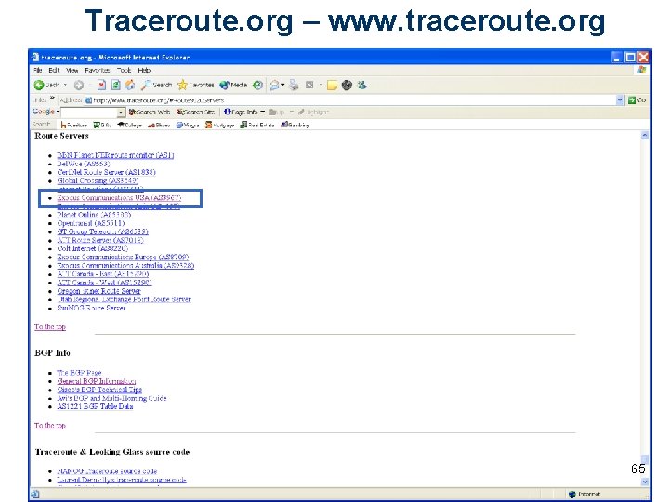Go to Home page icon
Screen dimensions: 669x502
coord(130,85)
